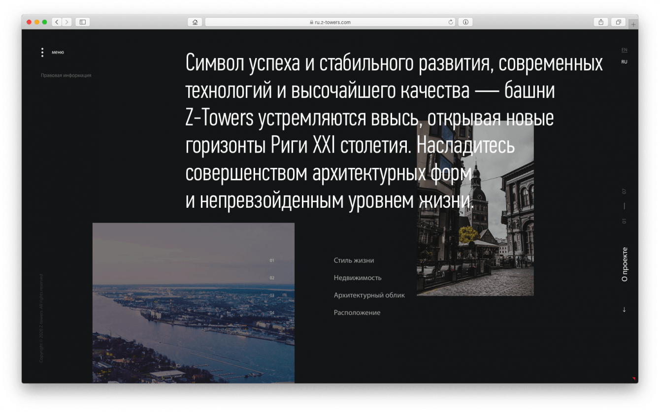The width and height of the screenshot is (660, 412).
Task: Click the red corner marker at bottom right
Action: click(634, 379)
